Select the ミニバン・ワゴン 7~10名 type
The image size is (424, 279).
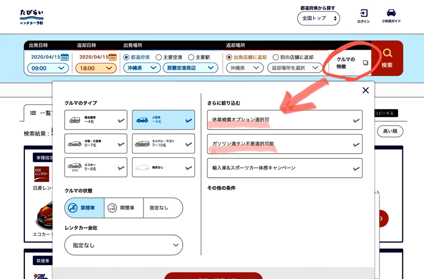point(163,143)
